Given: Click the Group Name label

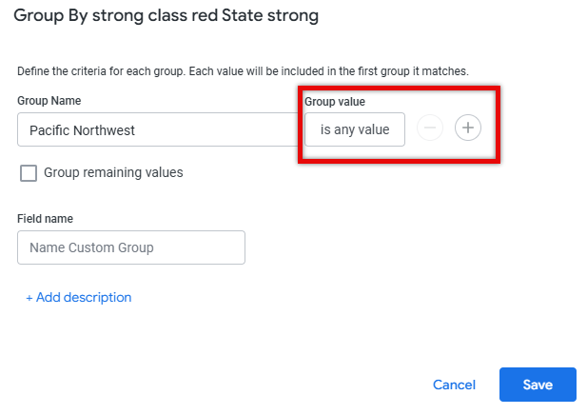Looking at the screenshot, I should tap(49, 100).
